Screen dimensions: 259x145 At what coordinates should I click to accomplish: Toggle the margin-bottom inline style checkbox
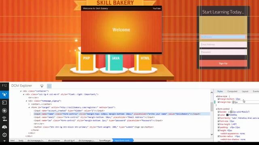click(219, 99)
